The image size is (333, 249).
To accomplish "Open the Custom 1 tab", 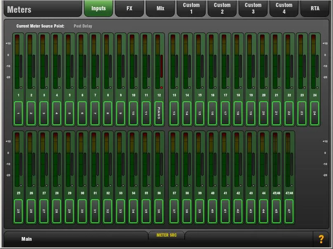I will 191,8.
